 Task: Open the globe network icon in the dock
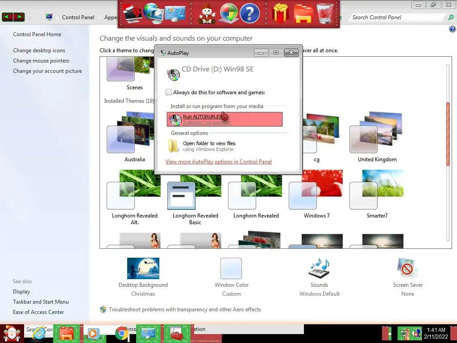click(154, 13)
